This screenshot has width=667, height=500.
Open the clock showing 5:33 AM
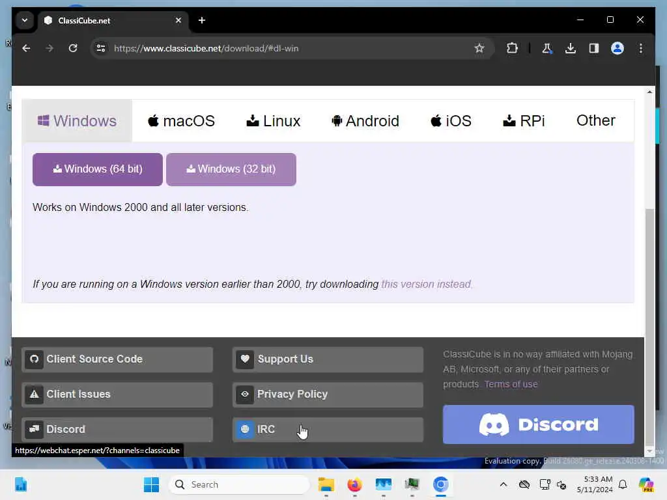(x=595, y=484)
